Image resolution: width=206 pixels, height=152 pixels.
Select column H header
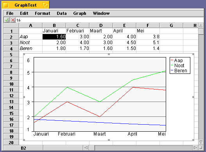191,25
